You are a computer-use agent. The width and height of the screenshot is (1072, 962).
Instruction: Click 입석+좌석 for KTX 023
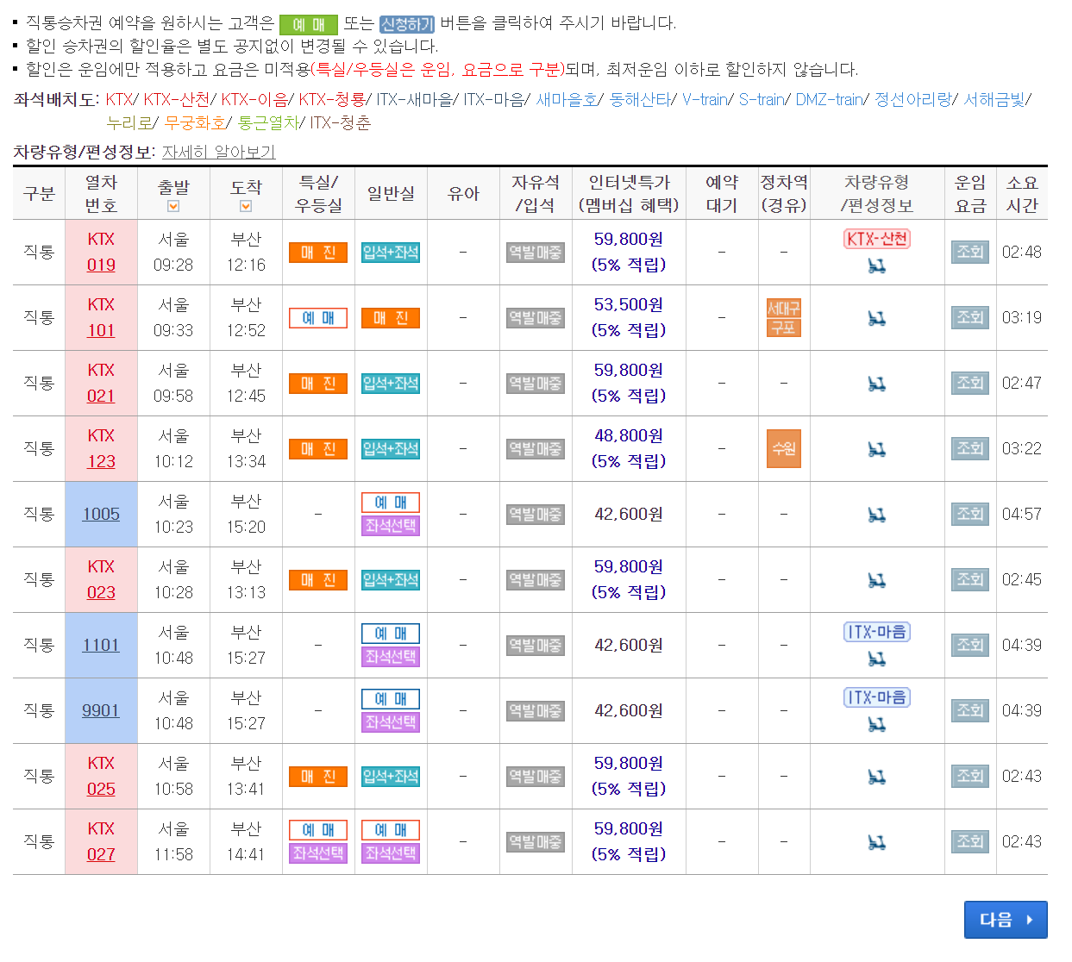point(391,580)
